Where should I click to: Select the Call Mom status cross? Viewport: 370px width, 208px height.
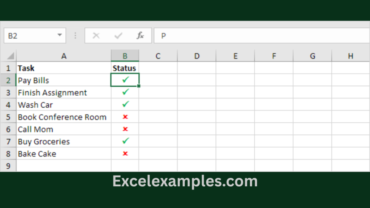coord(125,129)
